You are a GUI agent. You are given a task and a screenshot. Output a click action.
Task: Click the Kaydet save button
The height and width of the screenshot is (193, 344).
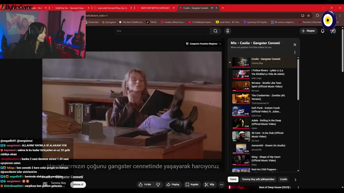click(x=192, y=184)
